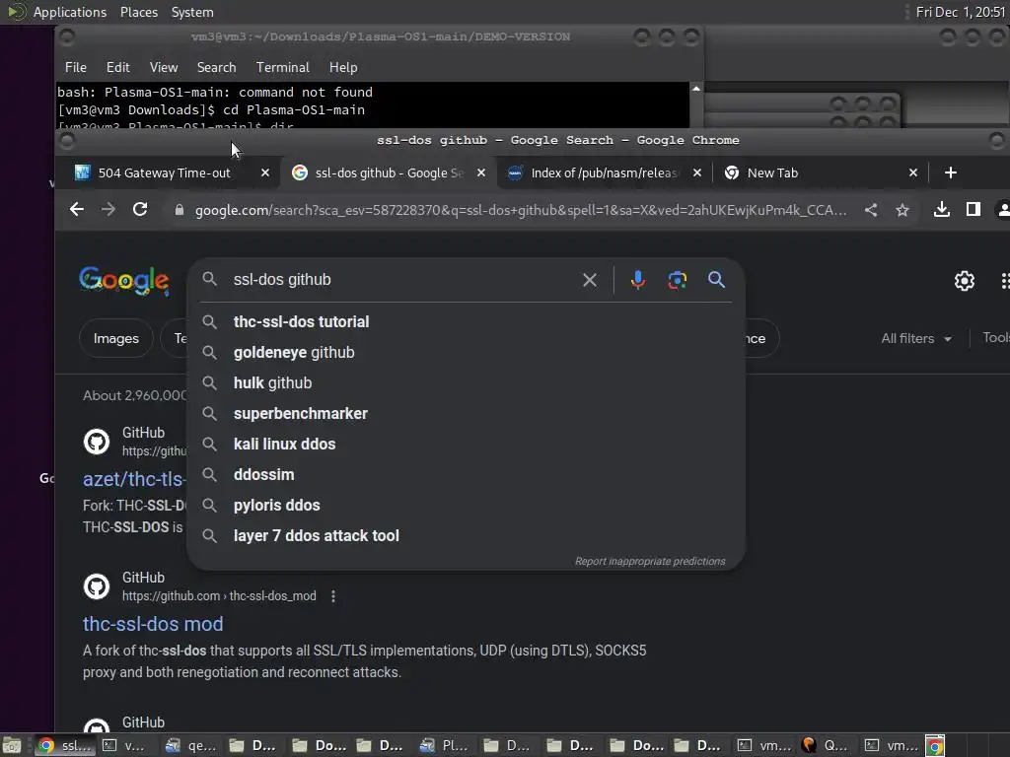Image resolution: width=1010 pixels, height=757 pixels.
Task: Start voice search with the microphone icon
Action: 638,280
